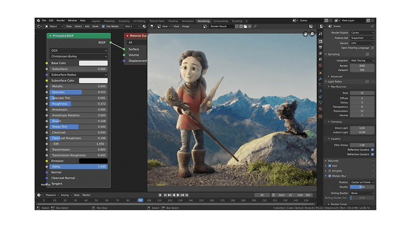Toggle the Use Nodes checkbox
The image size is (405, 228).
pos(103,26)
